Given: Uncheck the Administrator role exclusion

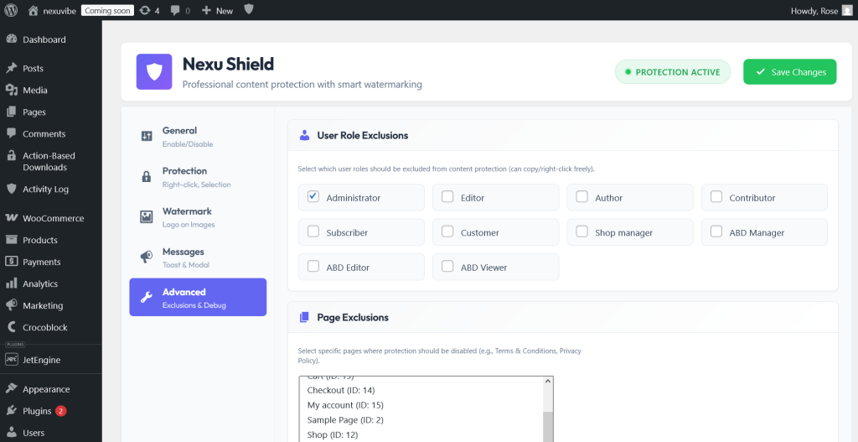Looking at the screenshot, I should [313, 196].
